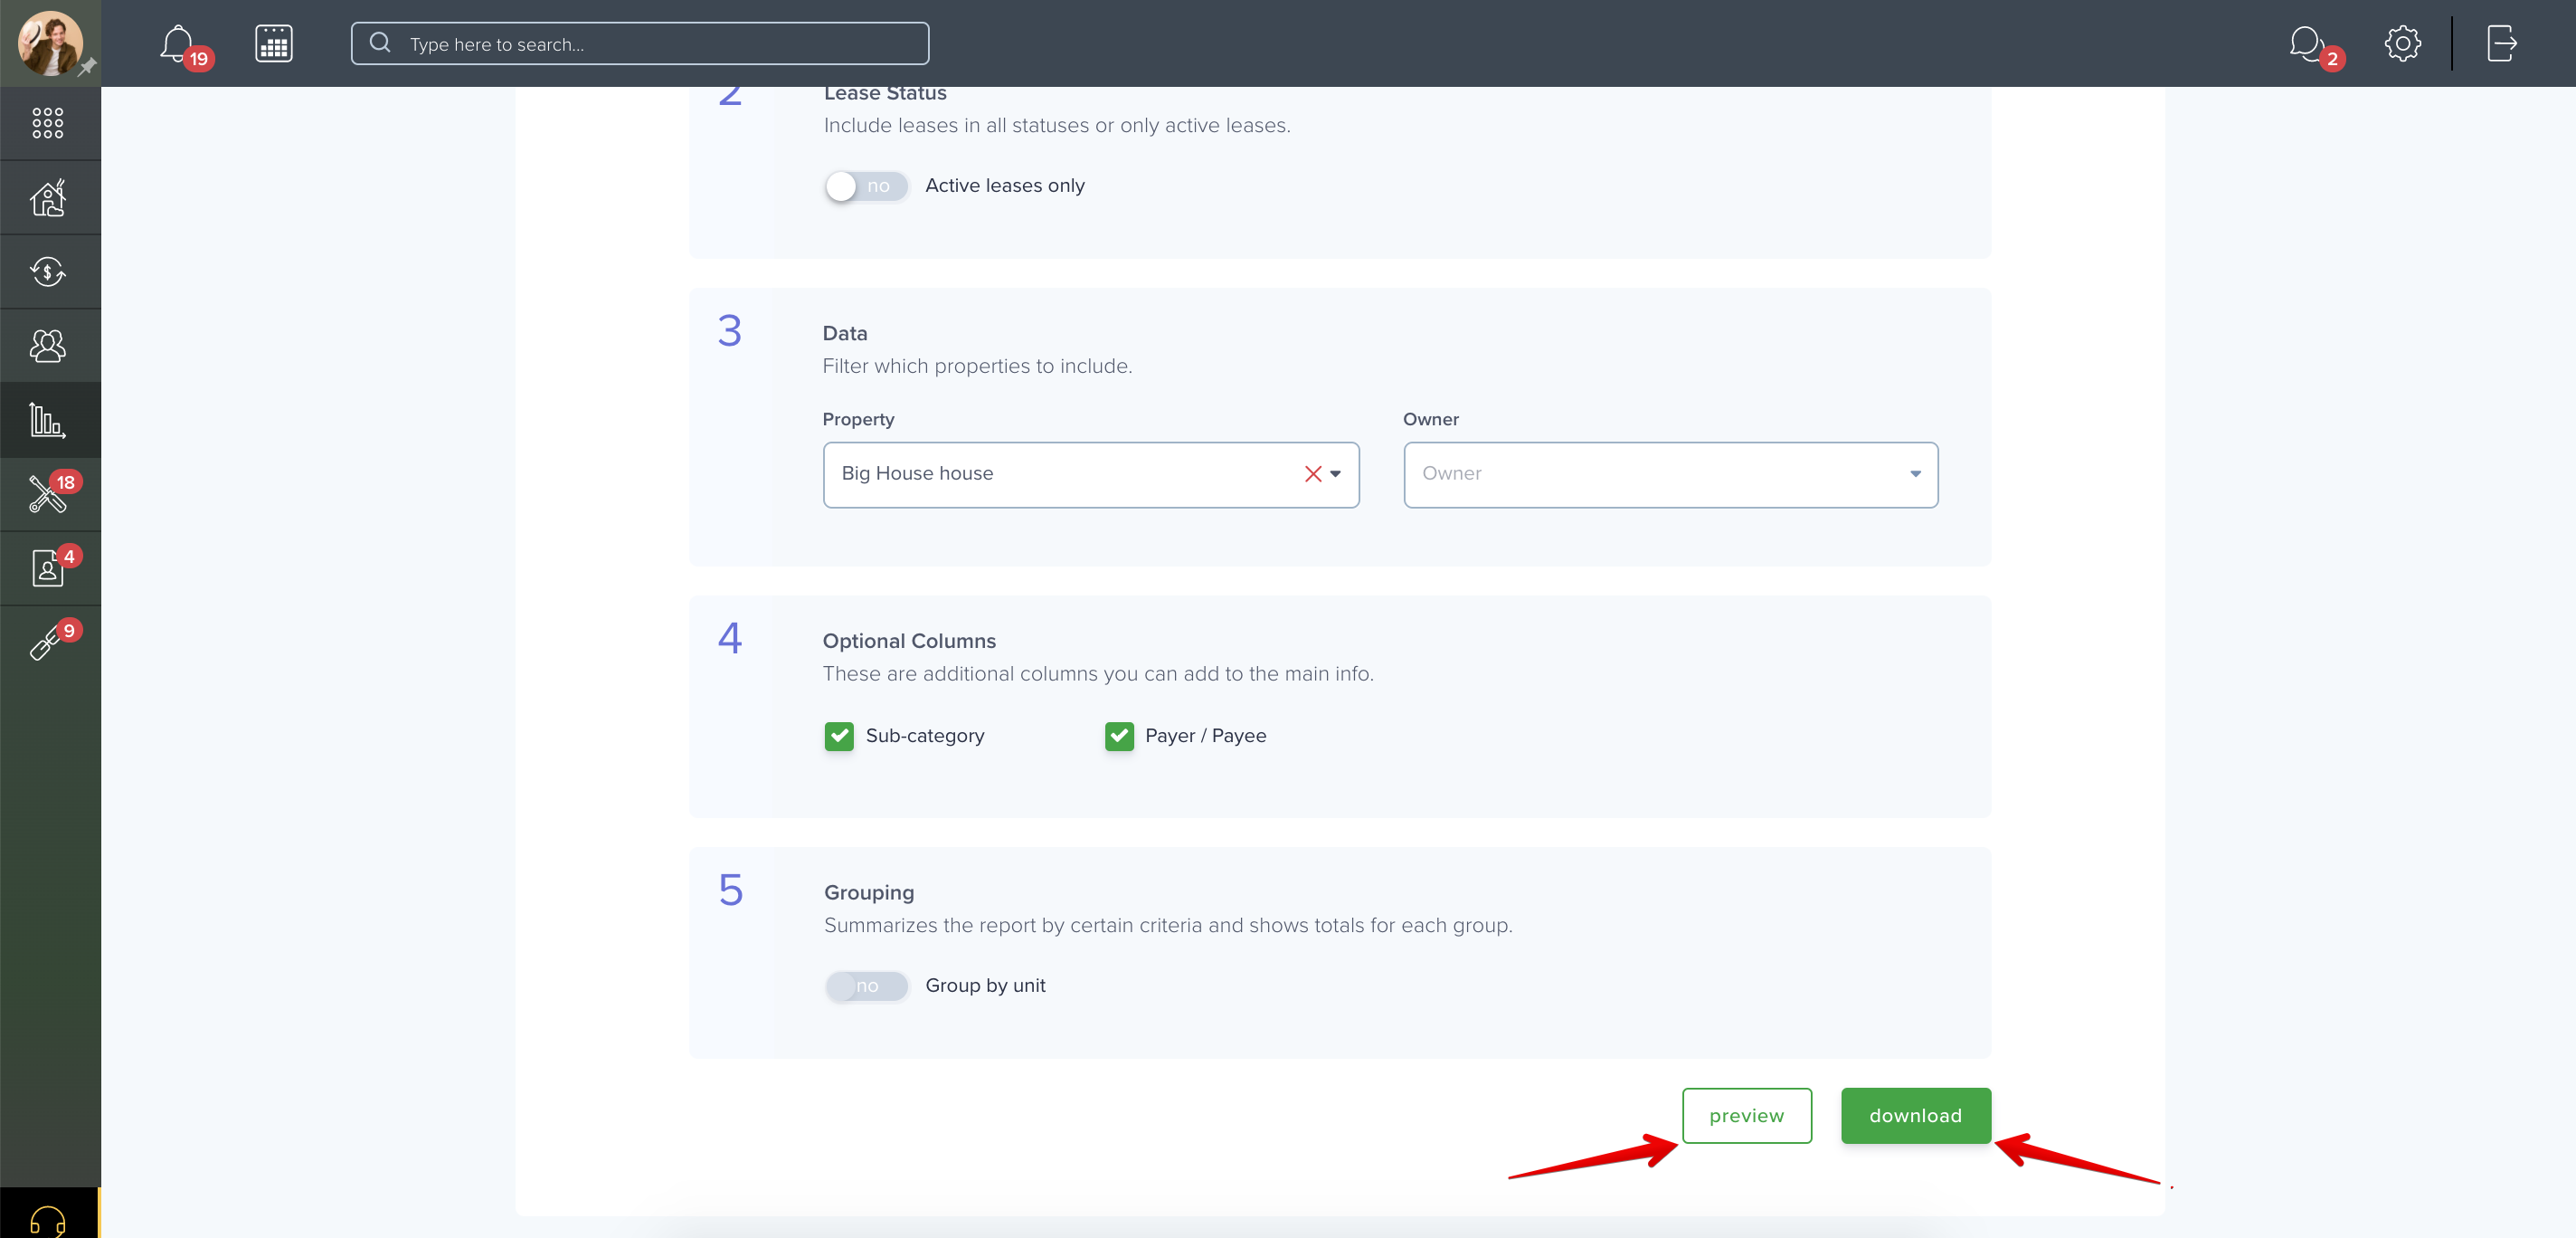Click the Big House house property value
The height and width of the screenshot is (1238, 2576).
coord(917,473)
